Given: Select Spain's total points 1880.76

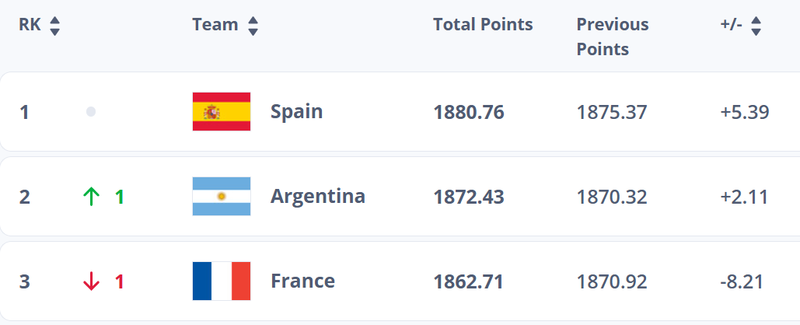Looking at the screenshot, I should pyautogui.click(x=469, y=112).
